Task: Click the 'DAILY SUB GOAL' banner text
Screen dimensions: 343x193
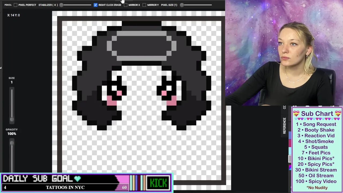Action: [38, 179]
